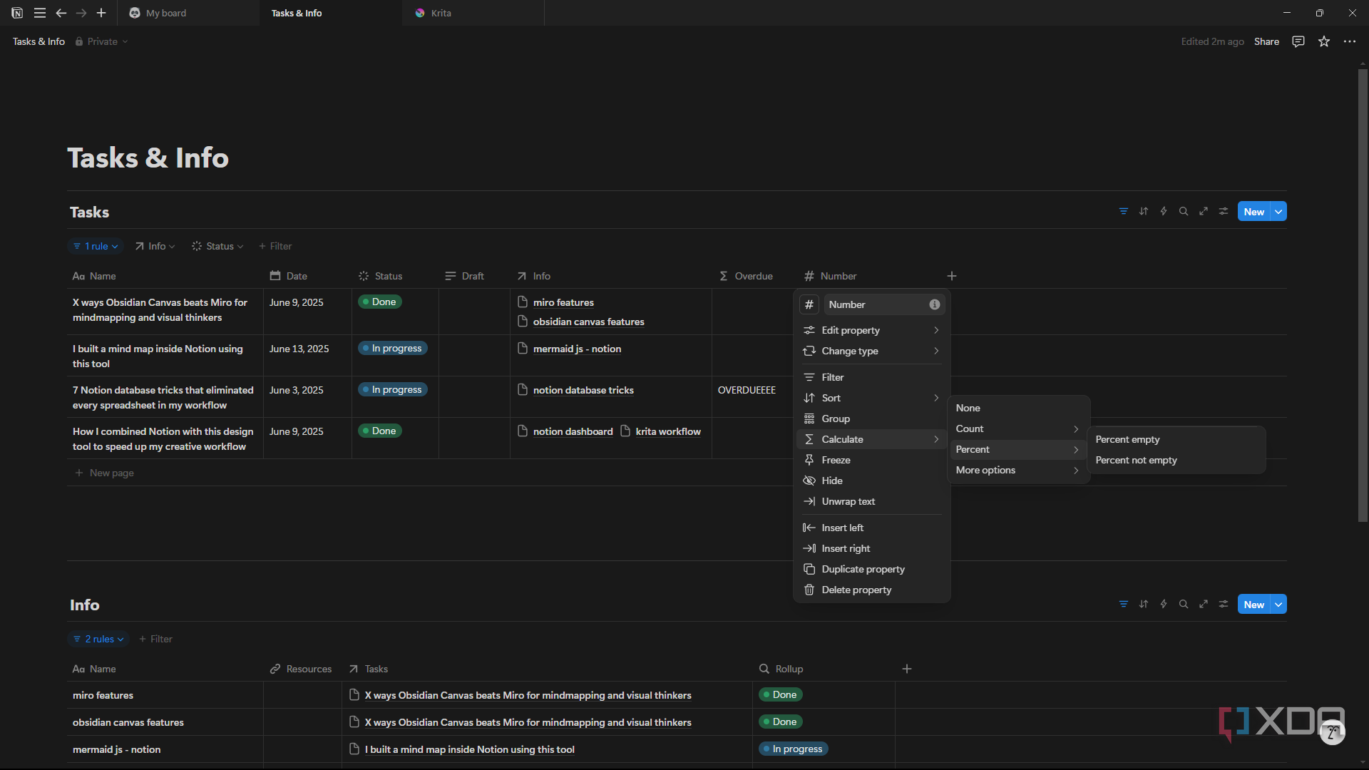Open the dropdown arrow beside Tasks New button

coord(1279,212)
